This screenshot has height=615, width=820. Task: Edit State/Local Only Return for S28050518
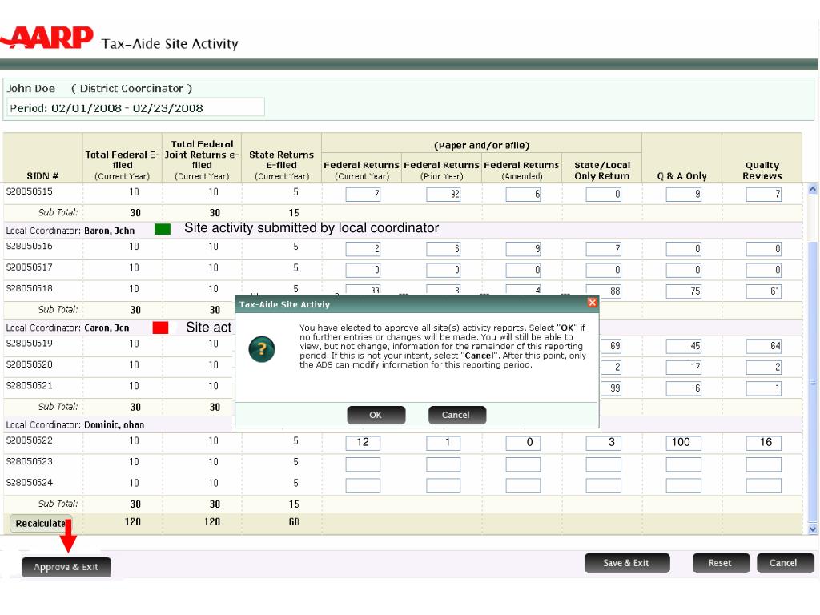pyautogui.click(x=604, y=291)
